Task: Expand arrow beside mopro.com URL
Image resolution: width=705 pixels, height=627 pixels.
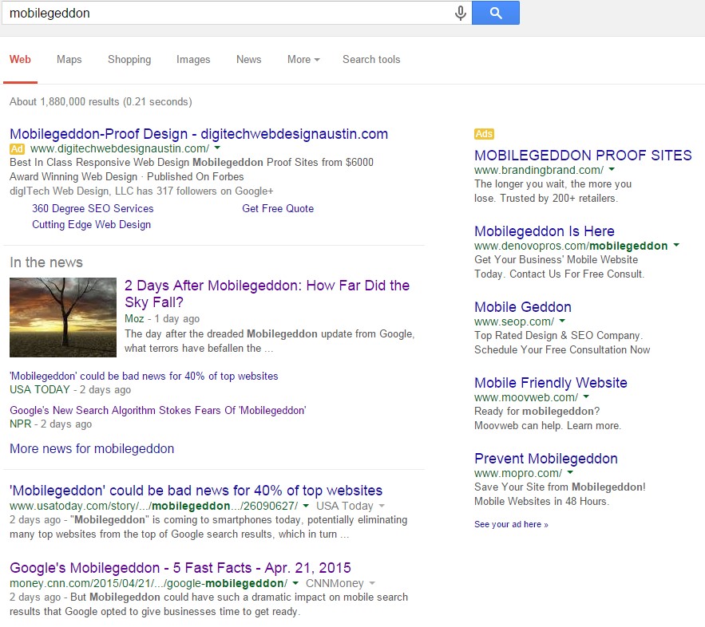Action: point(570,472)
